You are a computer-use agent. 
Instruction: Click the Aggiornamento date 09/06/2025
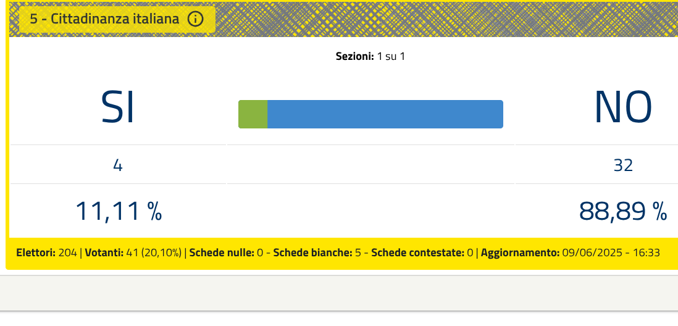pos(592,253)
